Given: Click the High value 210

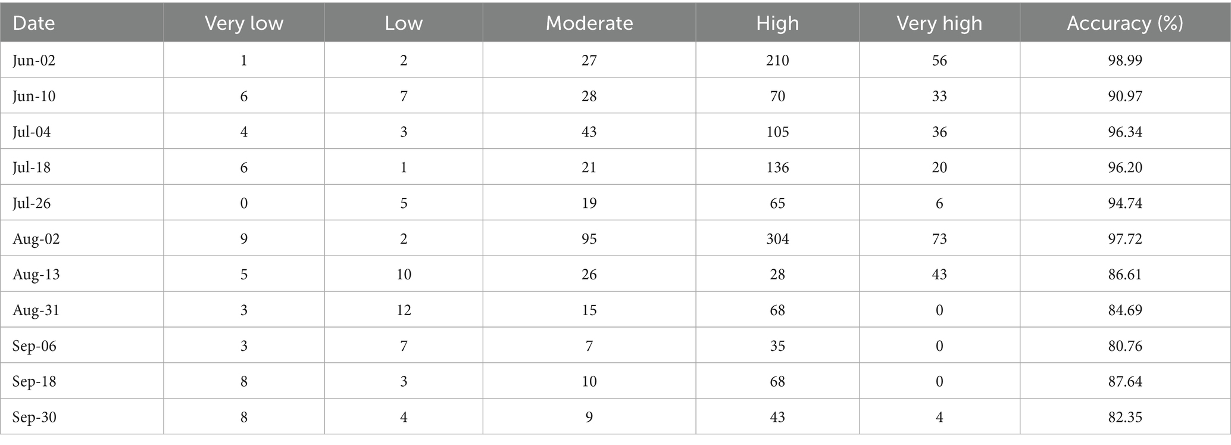Looking at the screenshot, I should click(777, 60).
